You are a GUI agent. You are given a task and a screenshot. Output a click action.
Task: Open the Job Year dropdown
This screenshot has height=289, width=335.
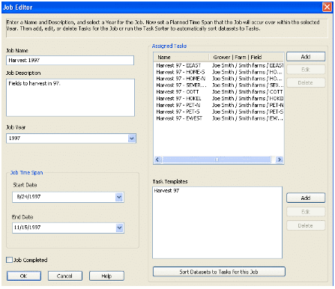point(132,139)
